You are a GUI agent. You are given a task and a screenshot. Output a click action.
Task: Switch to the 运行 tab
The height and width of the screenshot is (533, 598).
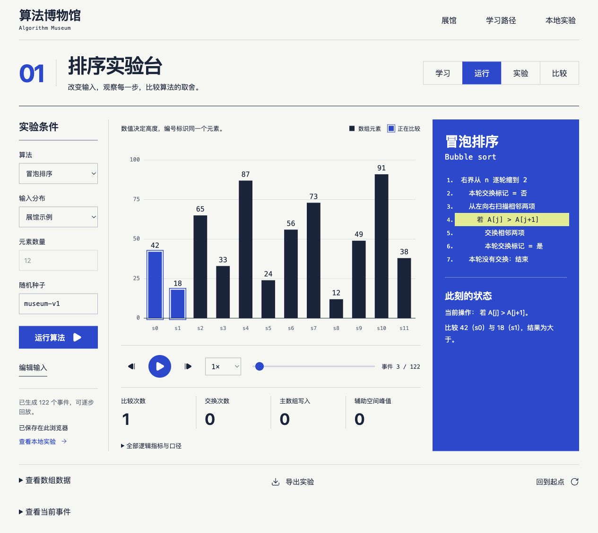482,73
